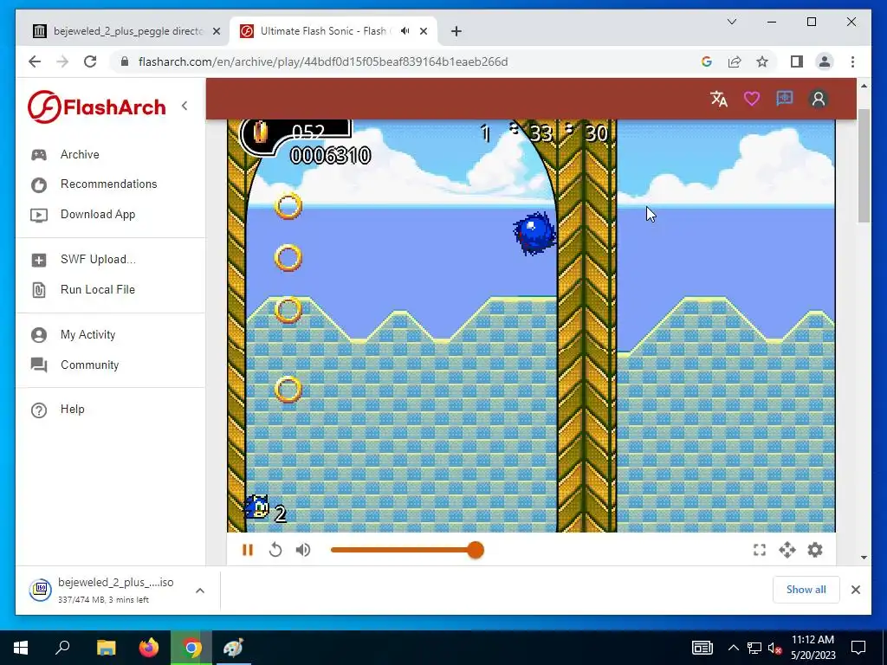Screen dimensions: 887x665
Task: Click the Sonic game canvas
Action: 531,326
